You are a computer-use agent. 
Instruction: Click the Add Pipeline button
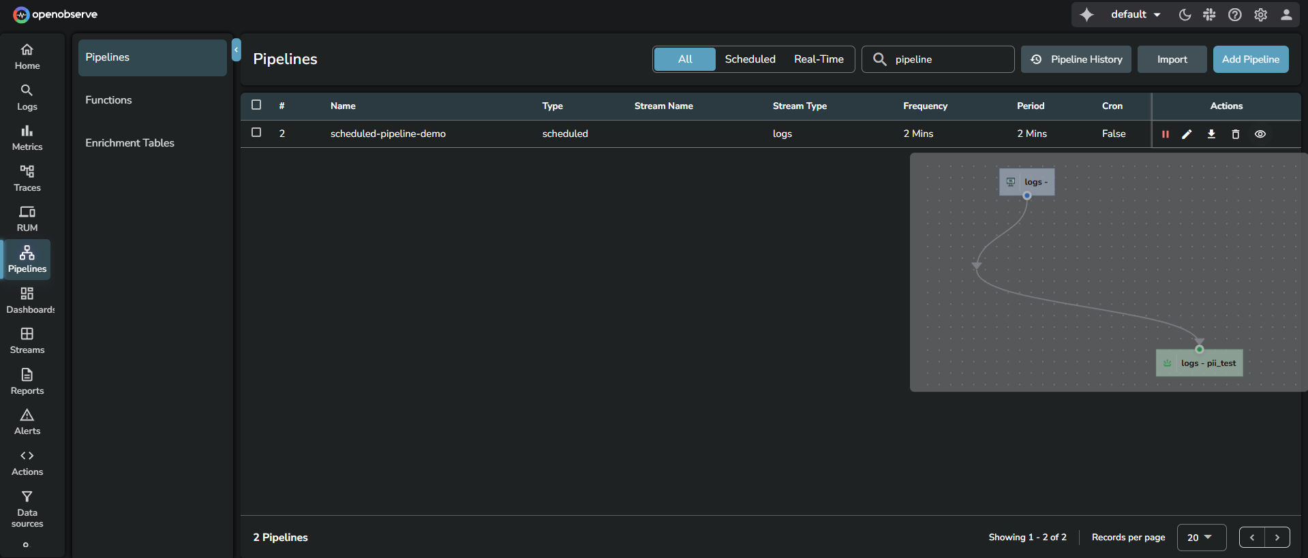(x=1251, y=59)
